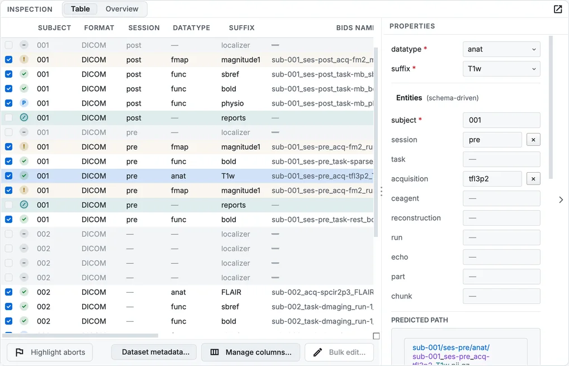Select the Table tab
The height and width of the screenshot is (366, 569).
click(80, 9)
